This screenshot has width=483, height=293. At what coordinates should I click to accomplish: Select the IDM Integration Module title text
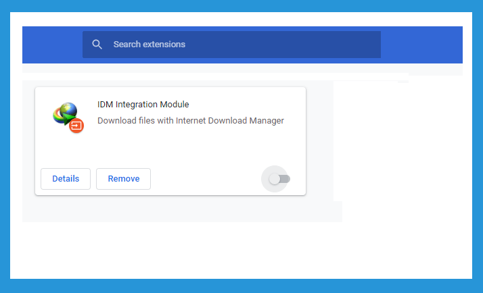tap(143, 105)
